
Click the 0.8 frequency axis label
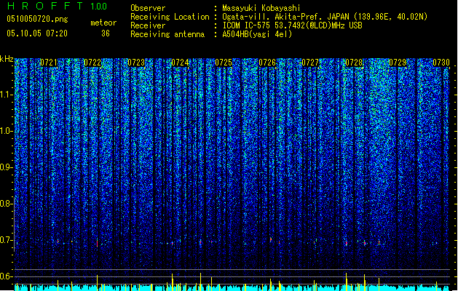tap(6, 204)
